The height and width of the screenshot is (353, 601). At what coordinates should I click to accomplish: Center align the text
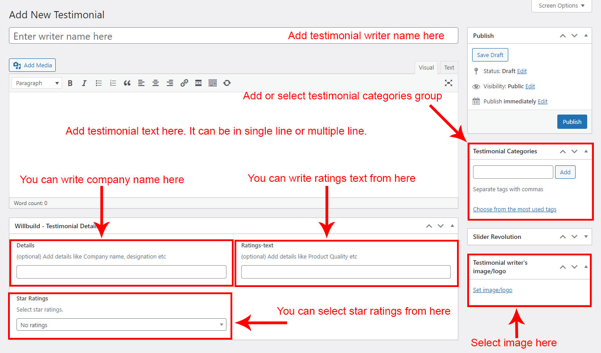[156, 83]
